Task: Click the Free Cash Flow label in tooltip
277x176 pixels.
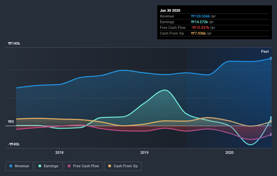Action: point(173,28)
